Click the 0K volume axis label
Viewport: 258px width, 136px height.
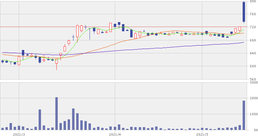[254, 130]
